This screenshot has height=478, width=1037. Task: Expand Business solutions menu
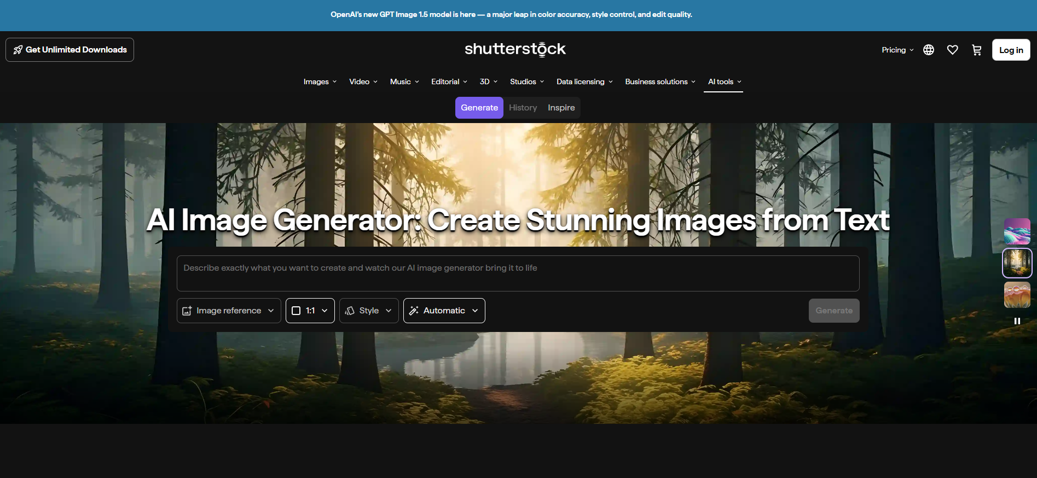pos(661,81)
